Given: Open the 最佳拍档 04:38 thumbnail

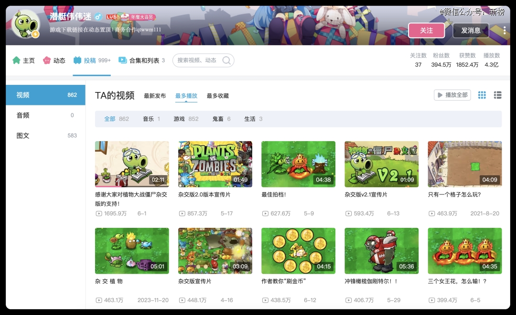Looking at the screenshot, I should click(299, 164).
